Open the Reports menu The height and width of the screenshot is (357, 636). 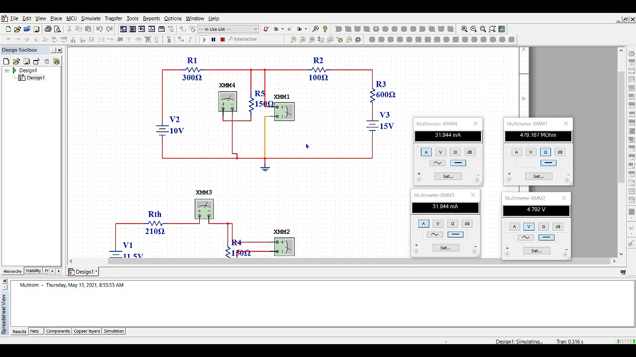pyautogui.click(x=152, y=18)
